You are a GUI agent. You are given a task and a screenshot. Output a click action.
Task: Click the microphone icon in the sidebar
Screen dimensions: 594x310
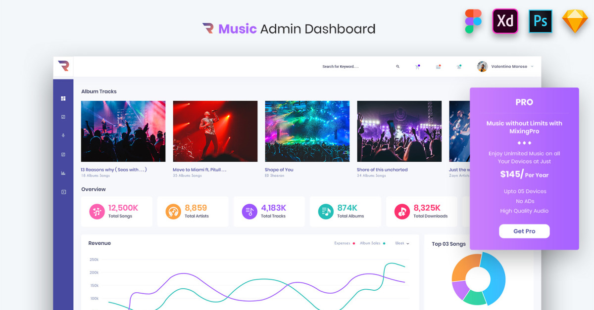point(63,135)
